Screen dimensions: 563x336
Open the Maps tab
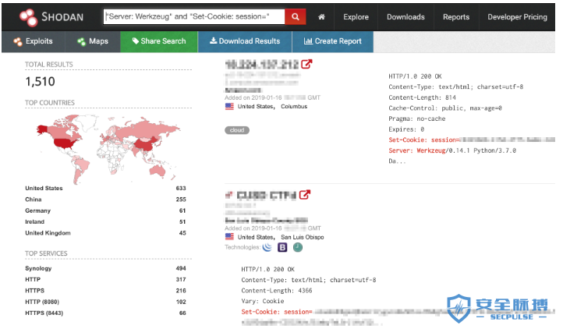click(93, 41)
